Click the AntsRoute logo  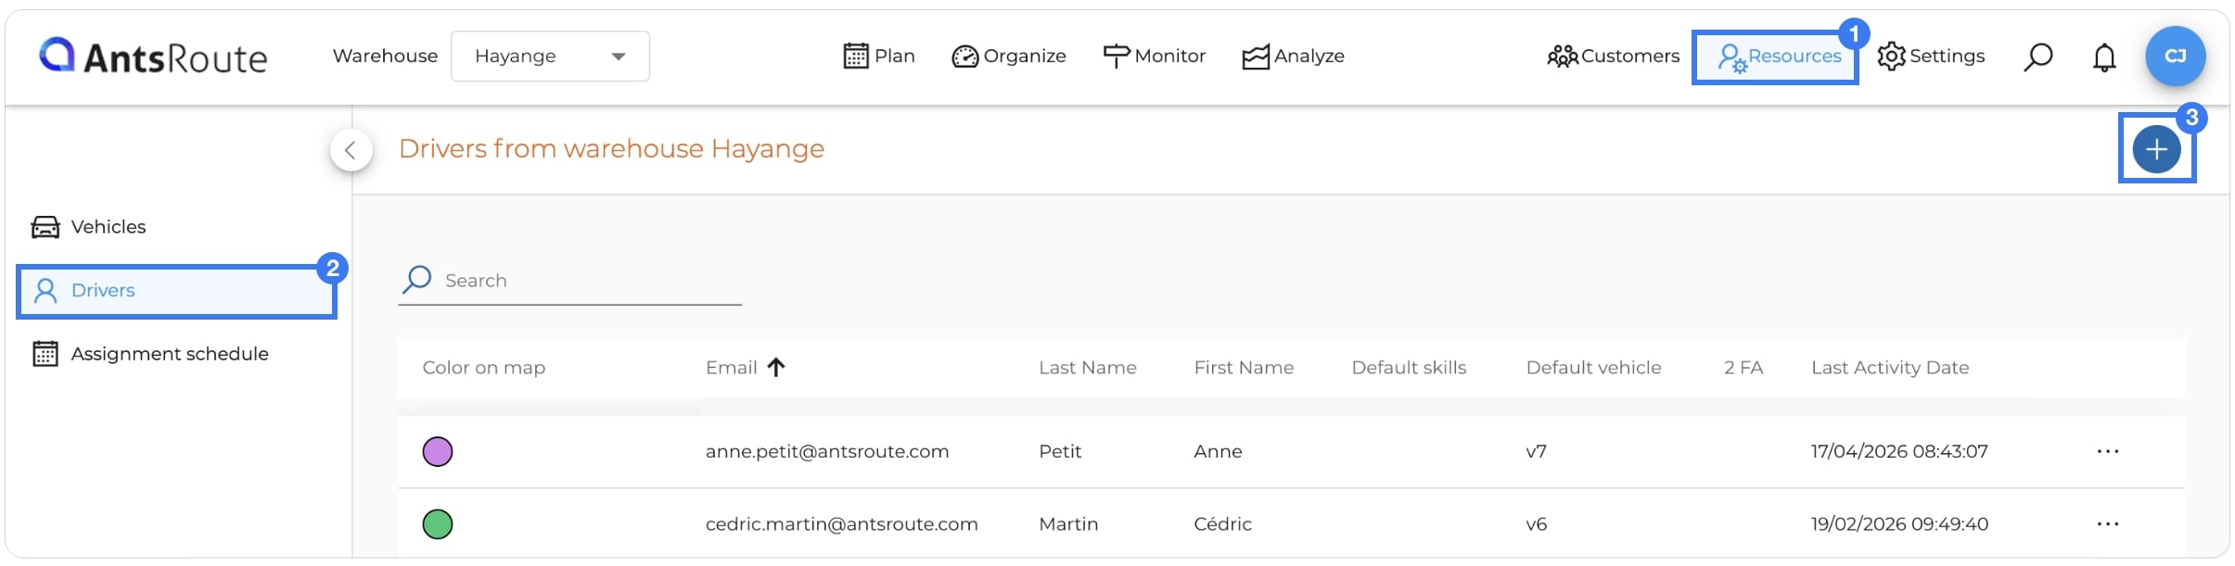(153, 57)
